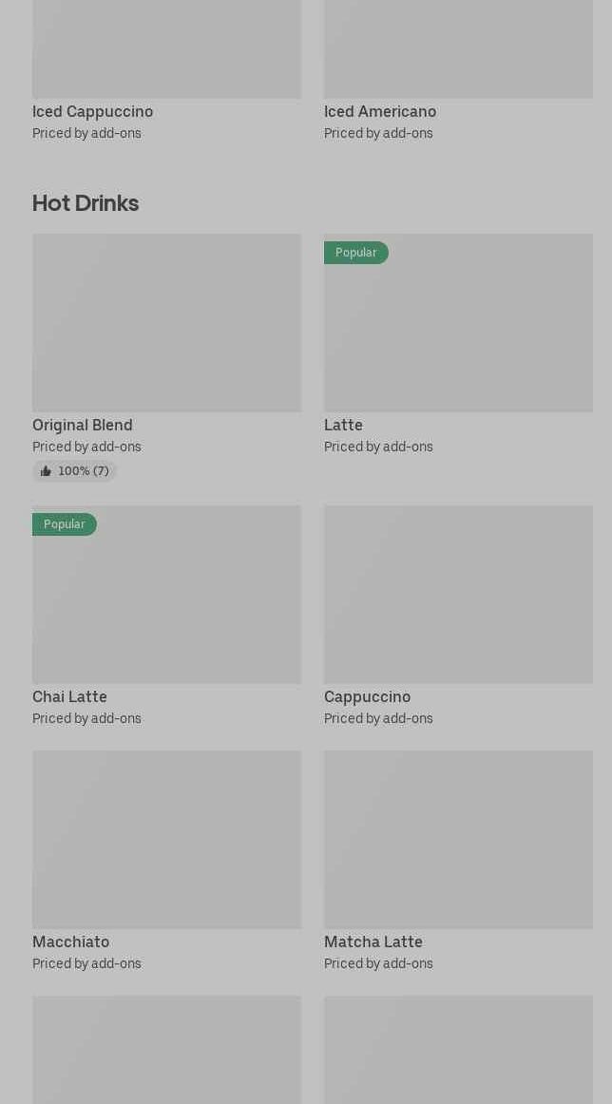
Task: Open the Iced Americano item
Action: point(380,111)
